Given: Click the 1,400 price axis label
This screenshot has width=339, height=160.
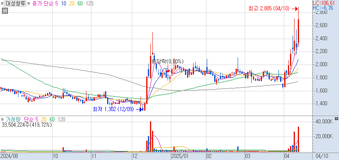Looking at the screenshot, I should coord(321,104).
